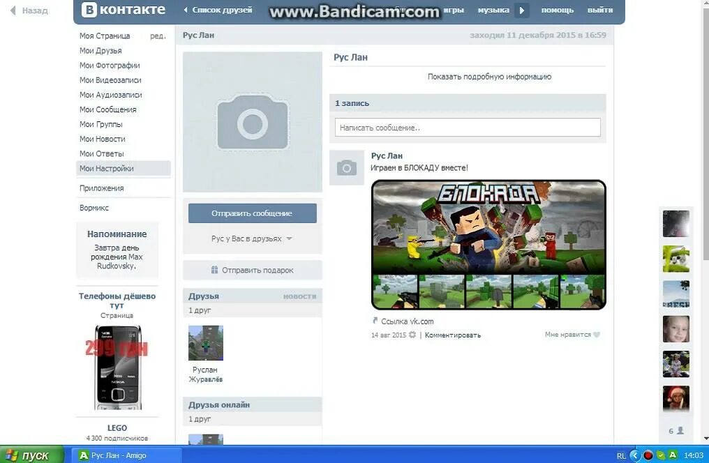The width and height of the screenshot is (709, 463).
Task: Click the Ссылка vk.com link
Action: pyautogui.click(x=407, y=321)
